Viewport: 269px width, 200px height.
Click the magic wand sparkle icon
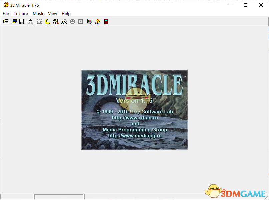click(64, 22)
